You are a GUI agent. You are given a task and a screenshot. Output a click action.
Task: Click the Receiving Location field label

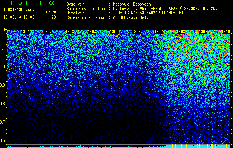coord(86,9)
